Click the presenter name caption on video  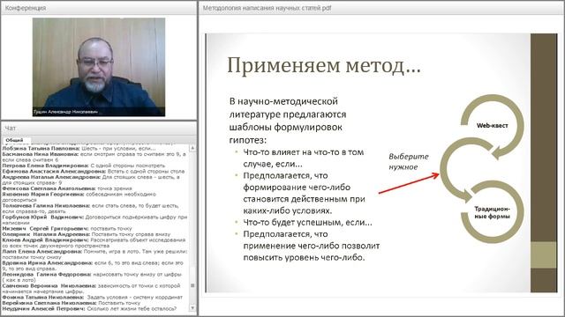click(x=66, y=112)
